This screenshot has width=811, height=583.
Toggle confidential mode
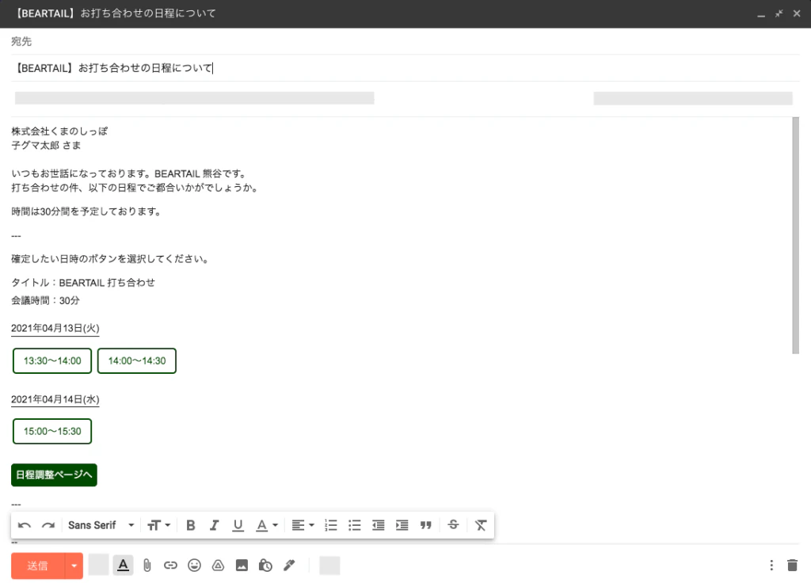265,566
